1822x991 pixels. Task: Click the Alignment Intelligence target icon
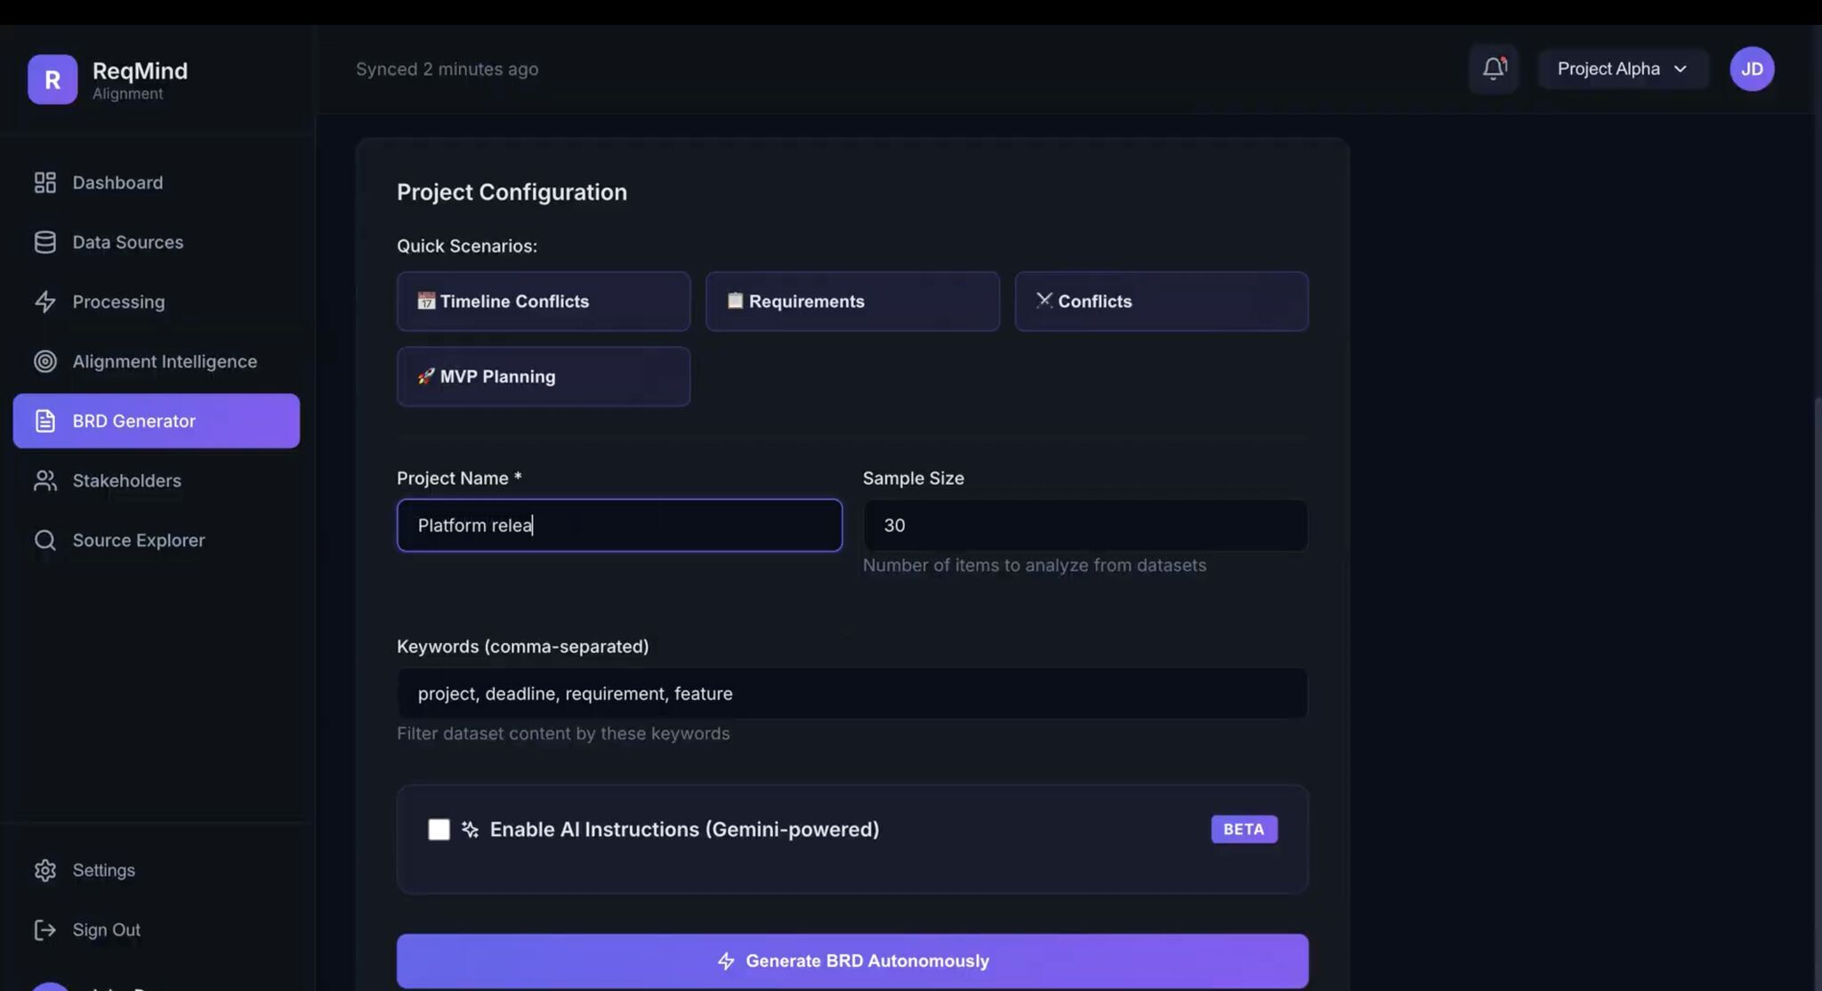[44, 361]
